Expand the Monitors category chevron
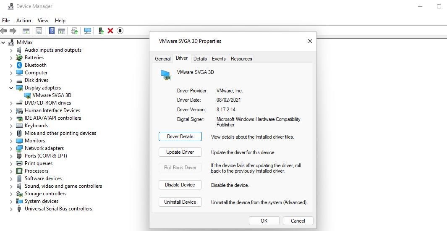Viewport: 447px width, 231px height. [11, 141]
